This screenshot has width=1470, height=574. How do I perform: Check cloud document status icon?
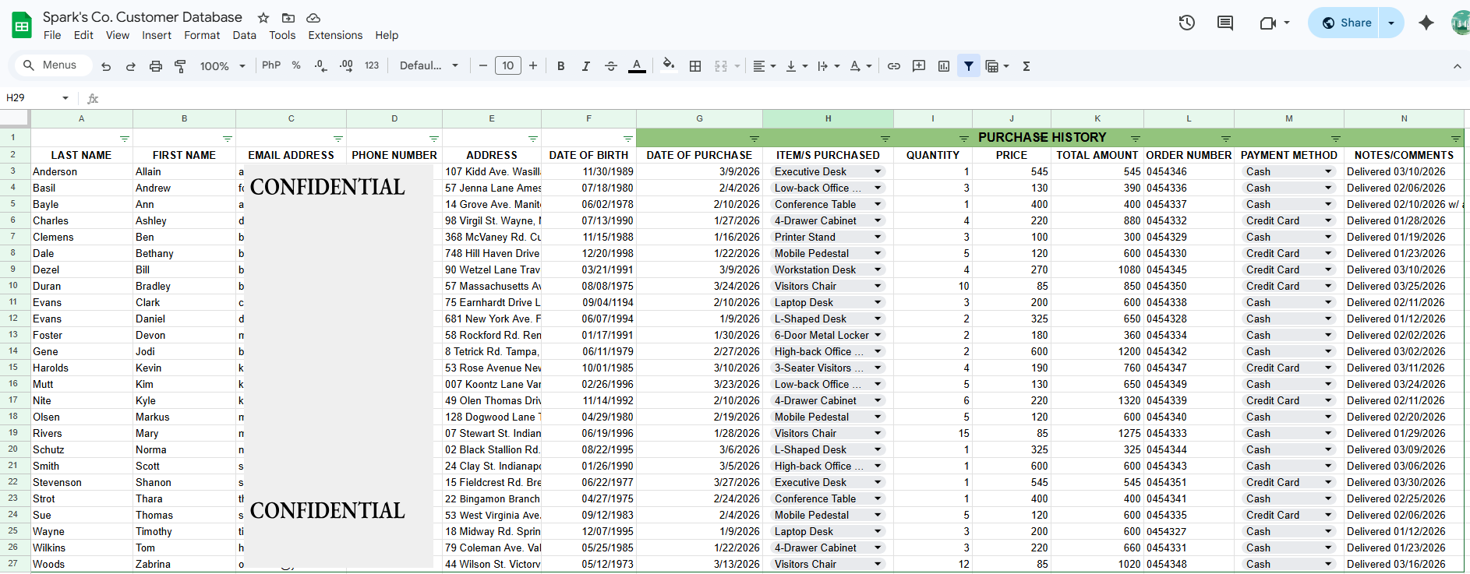pos(313,17)
